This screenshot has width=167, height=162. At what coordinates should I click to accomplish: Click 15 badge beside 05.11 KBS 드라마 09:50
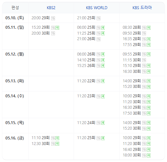tap(144, 33)
